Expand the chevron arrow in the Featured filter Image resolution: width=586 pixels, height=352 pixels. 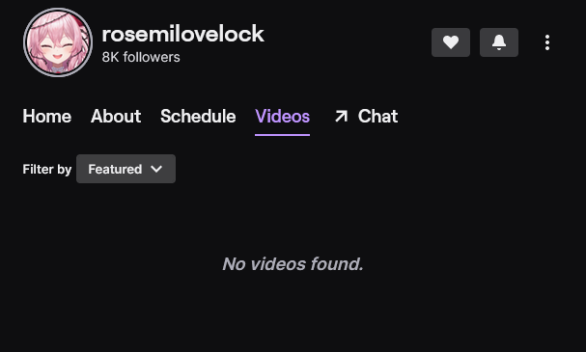click(x=156, y=169)
